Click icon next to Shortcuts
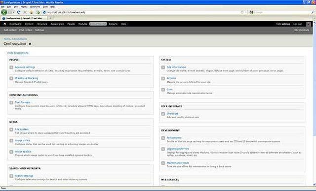The width and height of the screenshot is (316, 191). (163, 114)
